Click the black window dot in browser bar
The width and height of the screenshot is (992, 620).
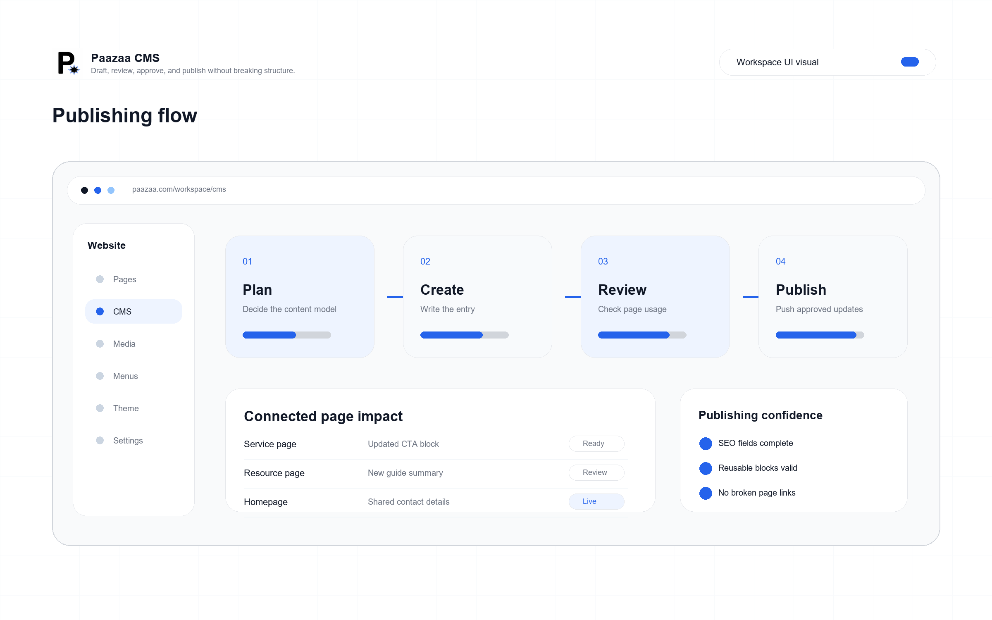(x=85, y=190)
